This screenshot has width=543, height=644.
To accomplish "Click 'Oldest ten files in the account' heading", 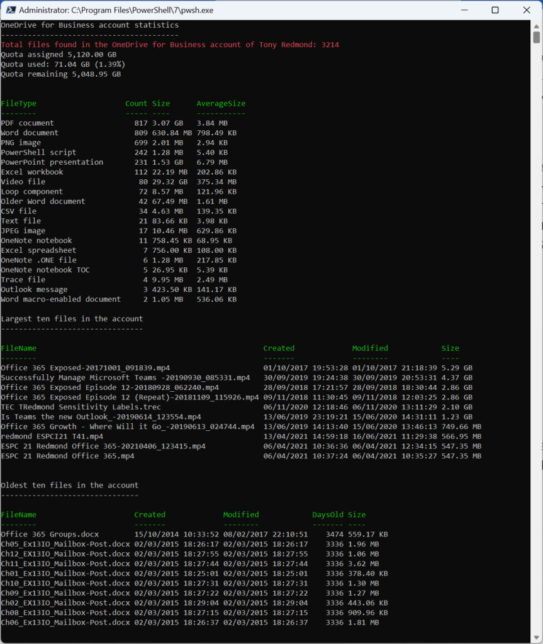I will point(69,486).
